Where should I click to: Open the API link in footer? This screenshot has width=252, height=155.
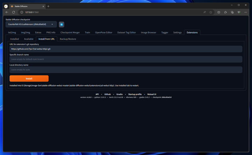[97, 94]
